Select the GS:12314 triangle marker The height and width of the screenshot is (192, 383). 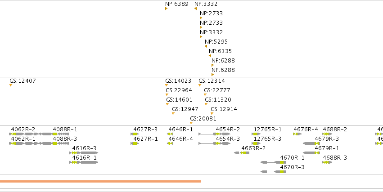(x=200, y=85)
